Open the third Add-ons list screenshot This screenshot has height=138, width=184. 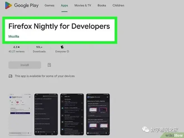[x=72, y=114]
